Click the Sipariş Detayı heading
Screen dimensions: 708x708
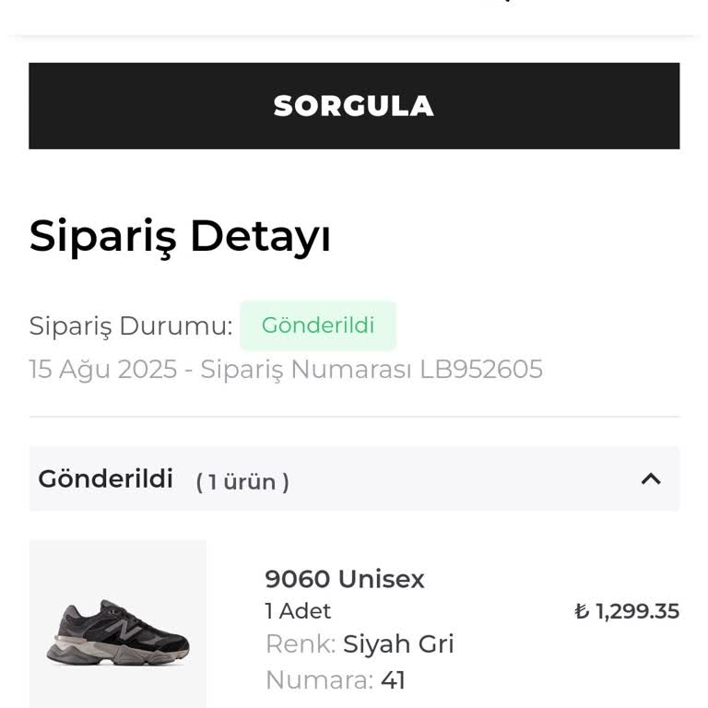[x=180, y=236]
